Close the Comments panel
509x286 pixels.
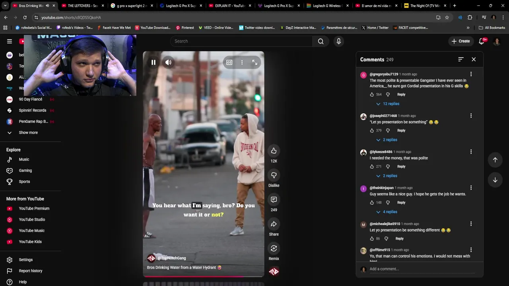[x=474, y=59]
